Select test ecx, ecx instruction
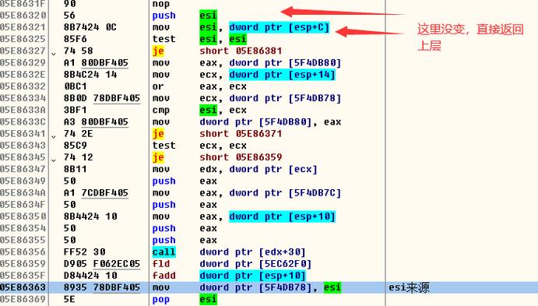This screenshot has width=538, height=306. tap(199, 146)
